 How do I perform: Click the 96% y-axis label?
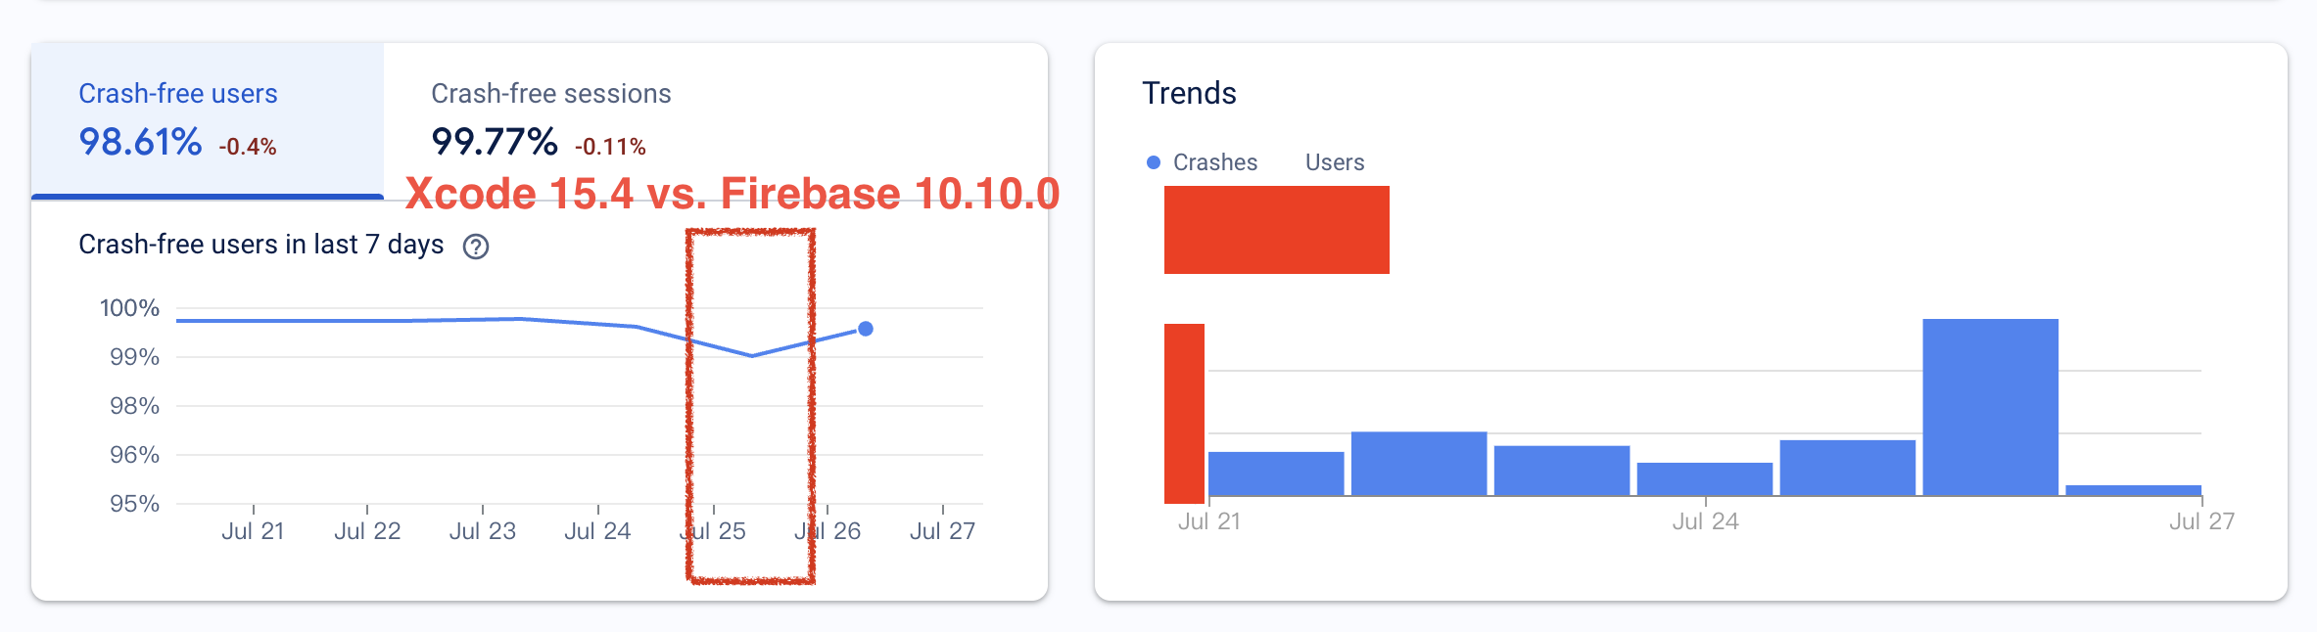pos(134,455)
